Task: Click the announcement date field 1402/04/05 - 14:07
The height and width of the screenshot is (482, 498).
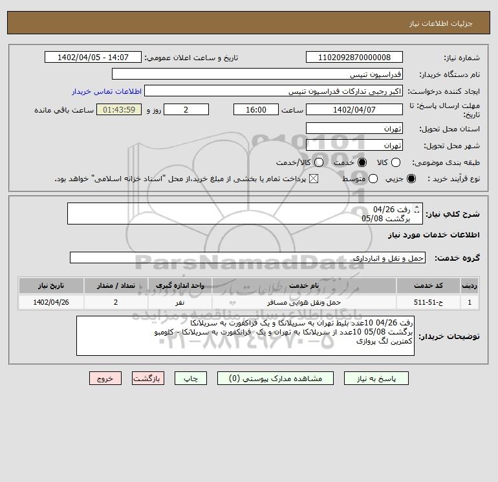Action: (93, 57)
